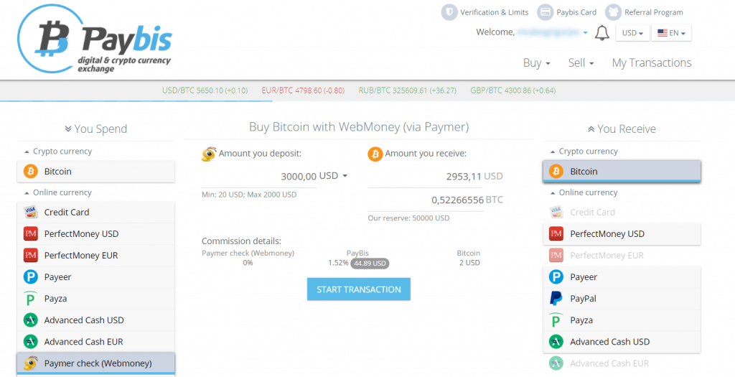
Task: Collapse Online currency section in You Spend
Action: [x=57, y=192]
